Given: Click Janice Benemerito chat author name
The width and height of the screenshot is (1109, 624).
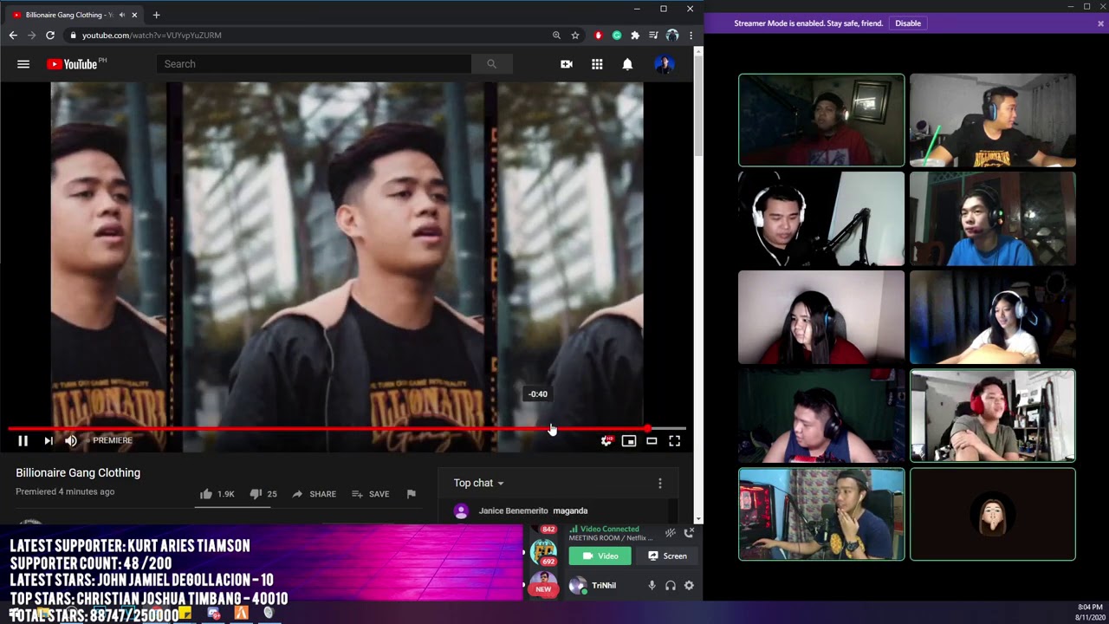Looking at the screenshot, I should (x=513, y=511).
